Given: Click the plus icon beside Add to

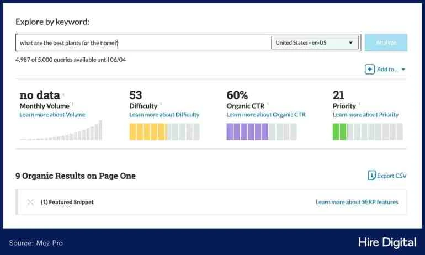Looking at the screenshot, I should pyautogui.click(x=369, y=70).
